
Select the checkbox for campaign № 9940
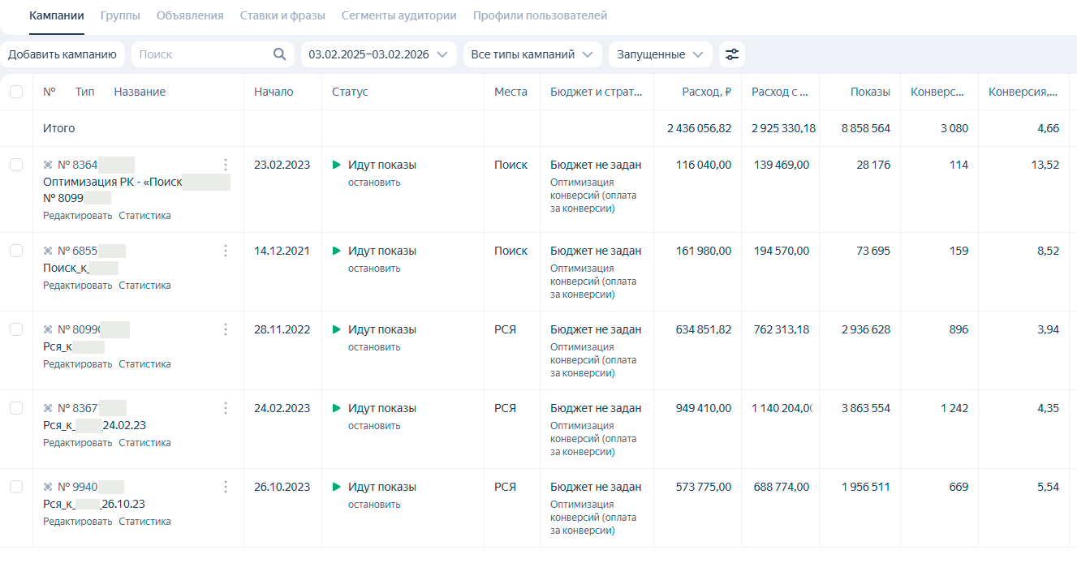(16, 487)
